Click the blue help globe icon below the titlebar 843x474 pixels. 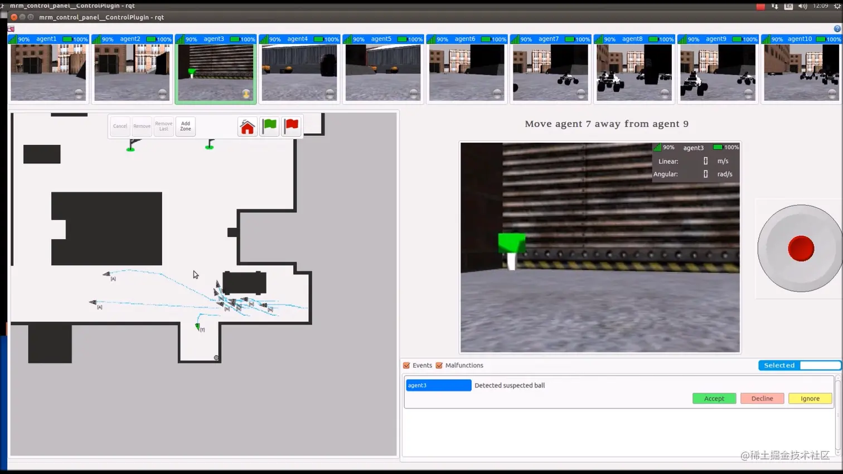pyautogui.click(x=837, y=28)
